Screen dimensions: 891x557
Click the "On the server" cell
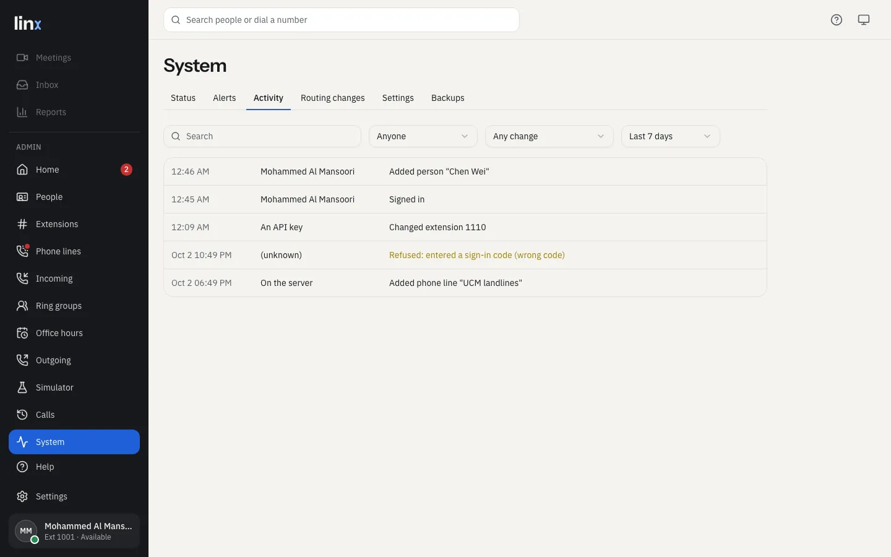pyautogui.click(x=286, y=283)
